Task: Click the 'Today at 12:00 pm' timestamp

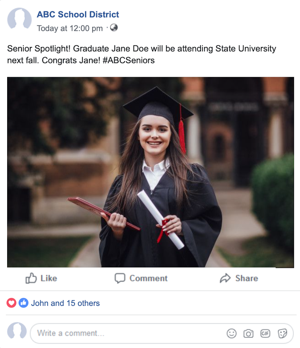Action: (x=70, y=28)
